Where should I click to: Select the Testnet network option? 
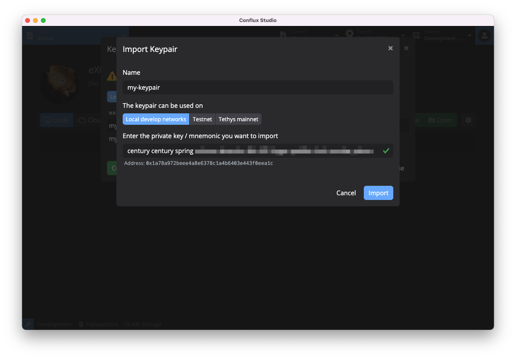202,119
